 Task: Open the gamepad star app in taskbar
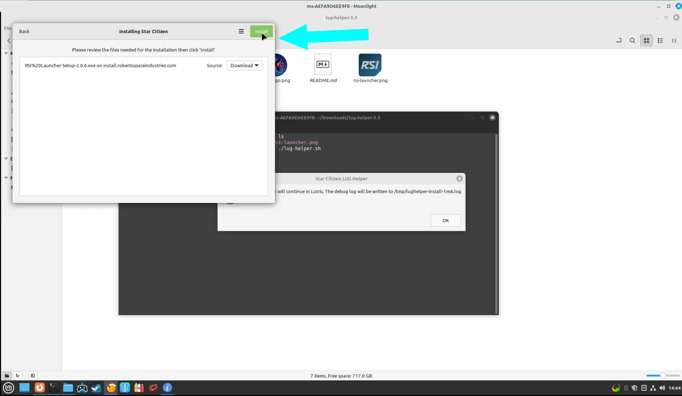click(x=82, y=387)
